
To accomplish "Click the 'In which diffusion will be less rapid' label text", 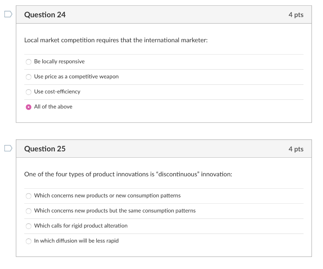I will click(76, 241).
